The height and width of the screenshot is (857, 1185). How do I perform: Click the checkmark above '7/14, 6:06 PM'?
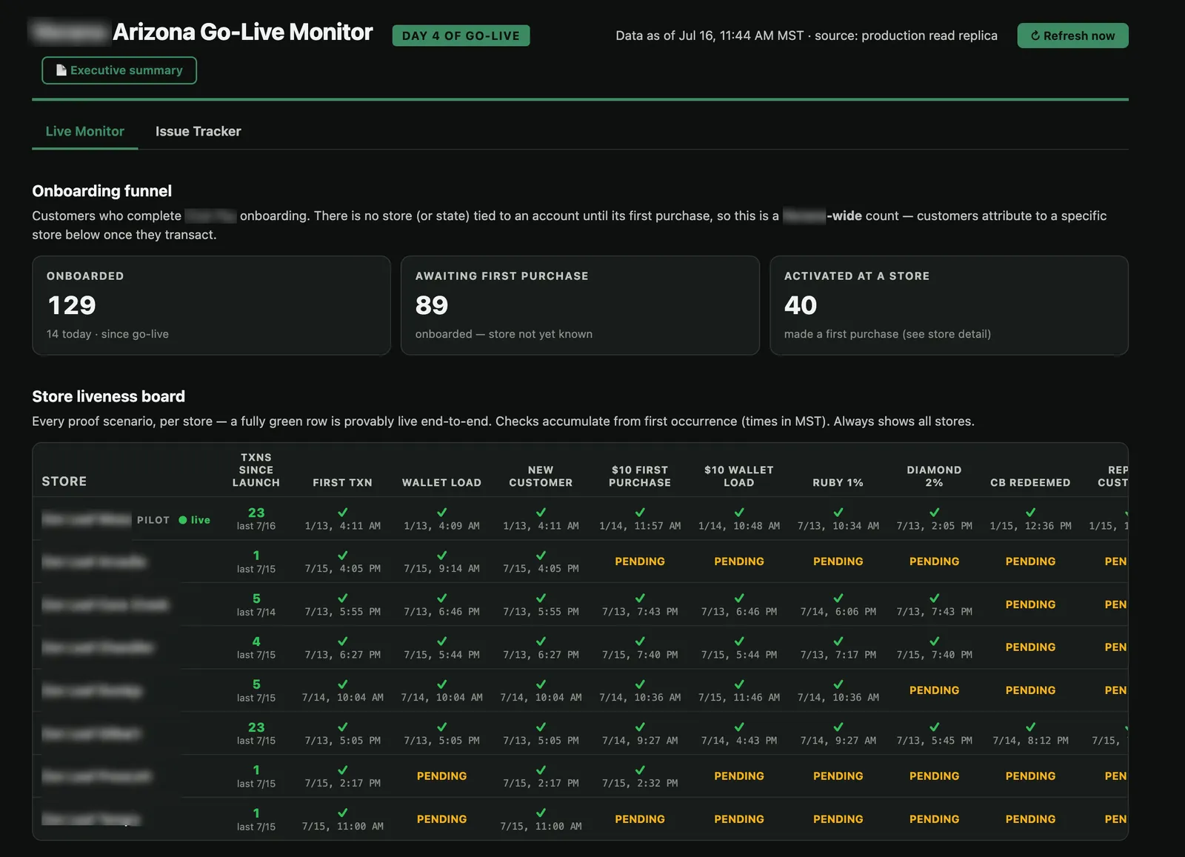point(838,598)
